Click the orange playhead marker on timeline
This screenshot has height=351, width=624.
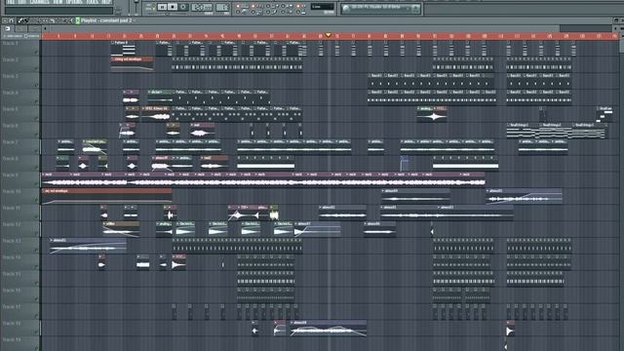tap(329, 35)
